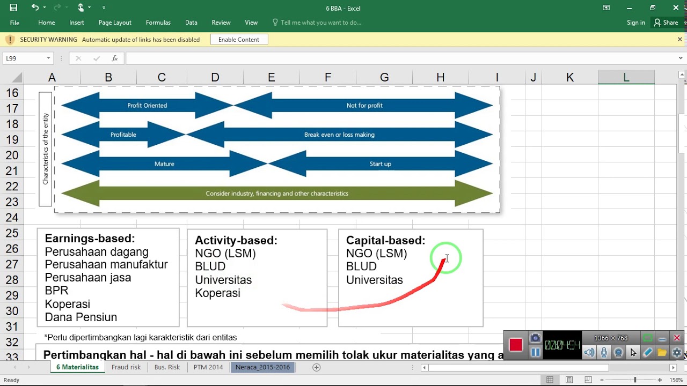Switch to Page Layout view in status bar
687x386 pixels.
(568, 380)
